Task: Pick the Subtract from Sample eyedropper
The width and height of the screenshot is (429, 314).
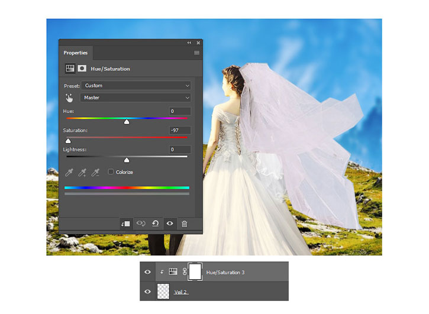Action: point(95,172)
